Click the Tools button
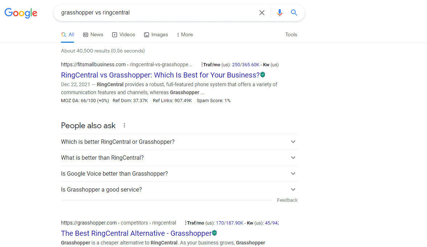This screenshot has height=247, width=427. [x=291, y=35]
